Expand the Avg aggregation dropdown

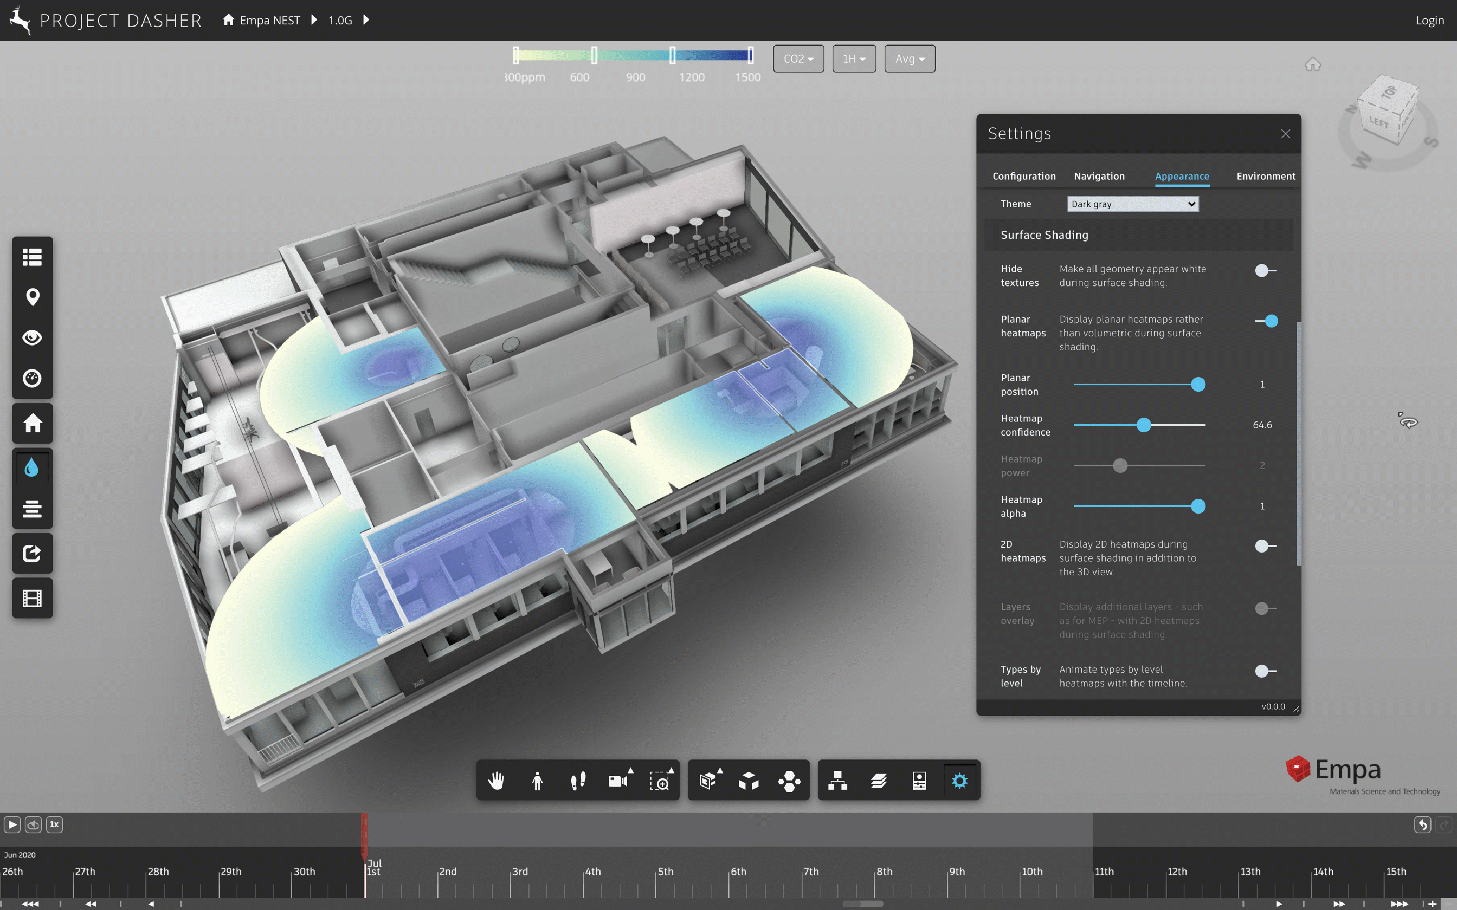point(909,59)
